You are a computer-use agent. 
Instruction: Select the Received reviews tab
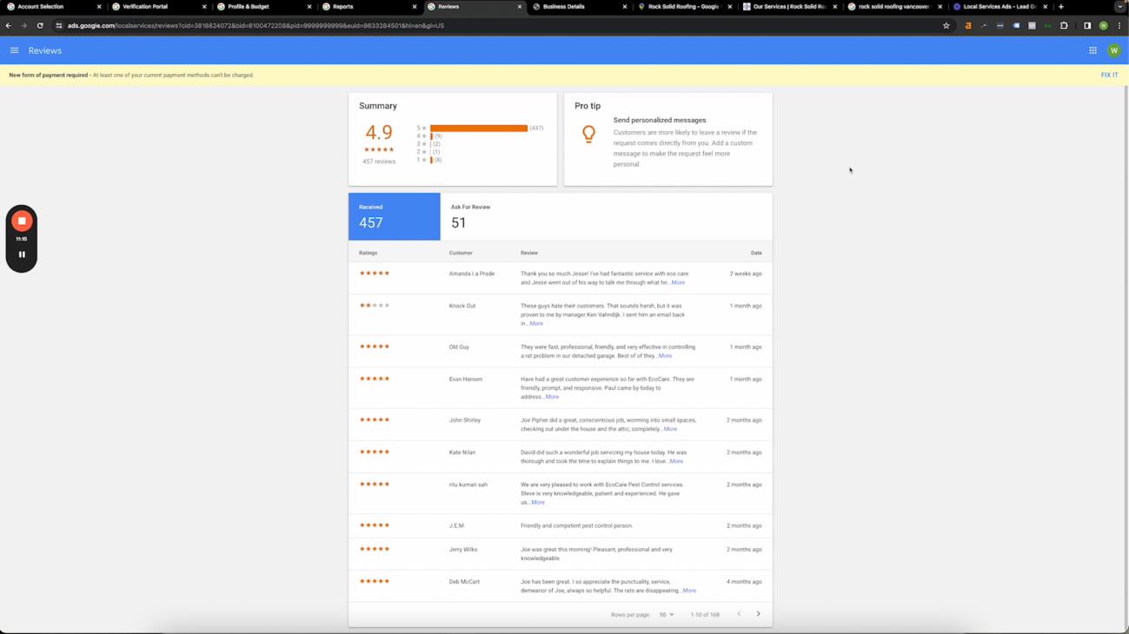tap(395, 216)
